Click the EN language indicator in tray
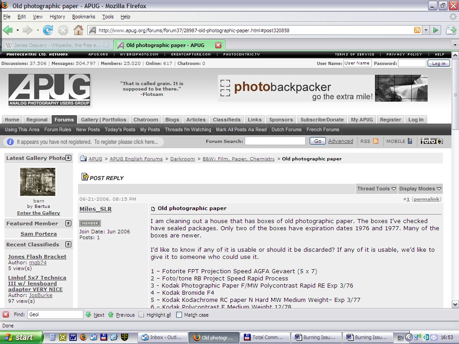This screenshot has height=344, width=459. pos(400,338)
